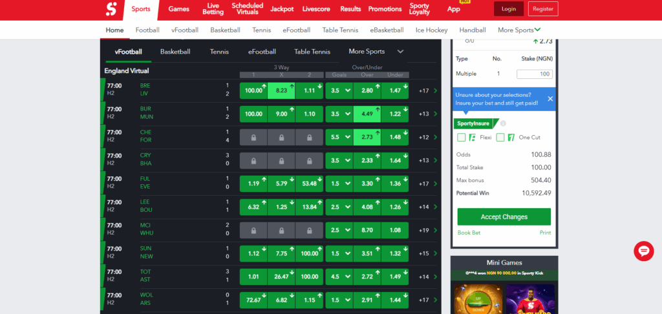Click the locked 2 odds for MCI vs WHU
Viewport: 662px width, 314px height.
tap(309, 231)
